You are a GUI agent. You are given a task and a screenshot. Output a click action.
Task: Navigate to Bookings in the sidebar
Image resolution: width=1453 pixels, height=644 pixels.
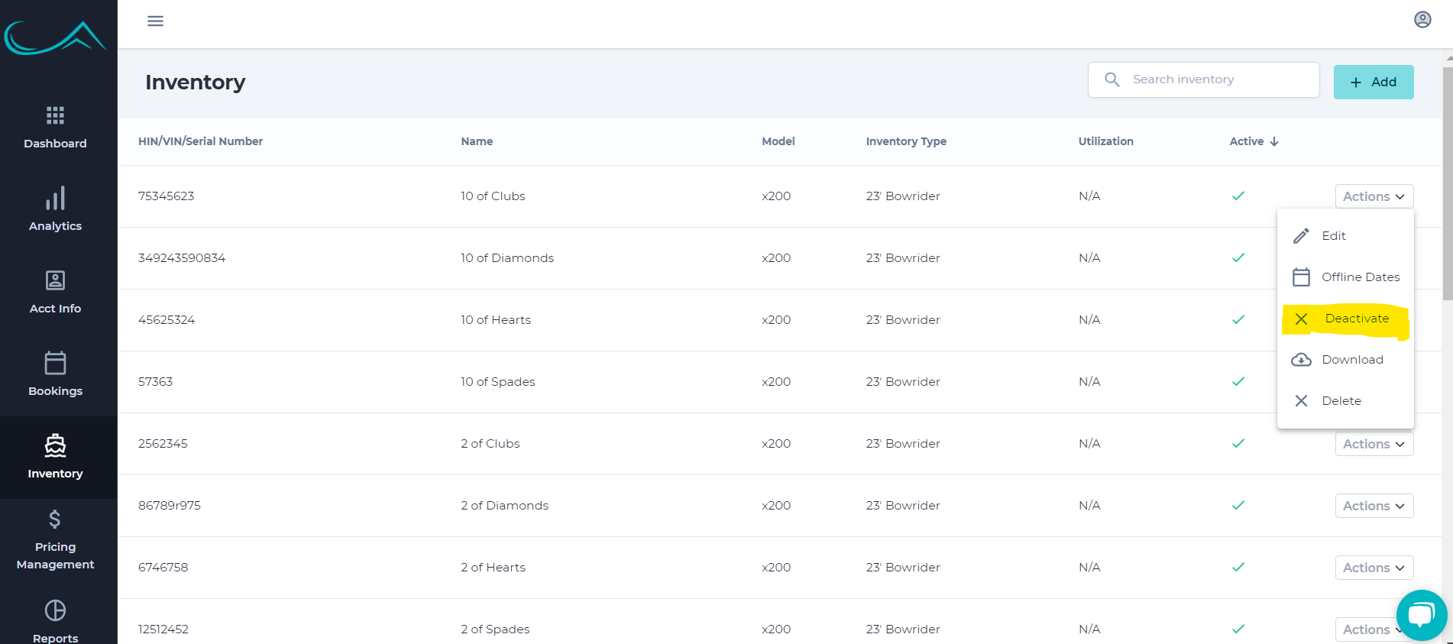tap(55, 374)
